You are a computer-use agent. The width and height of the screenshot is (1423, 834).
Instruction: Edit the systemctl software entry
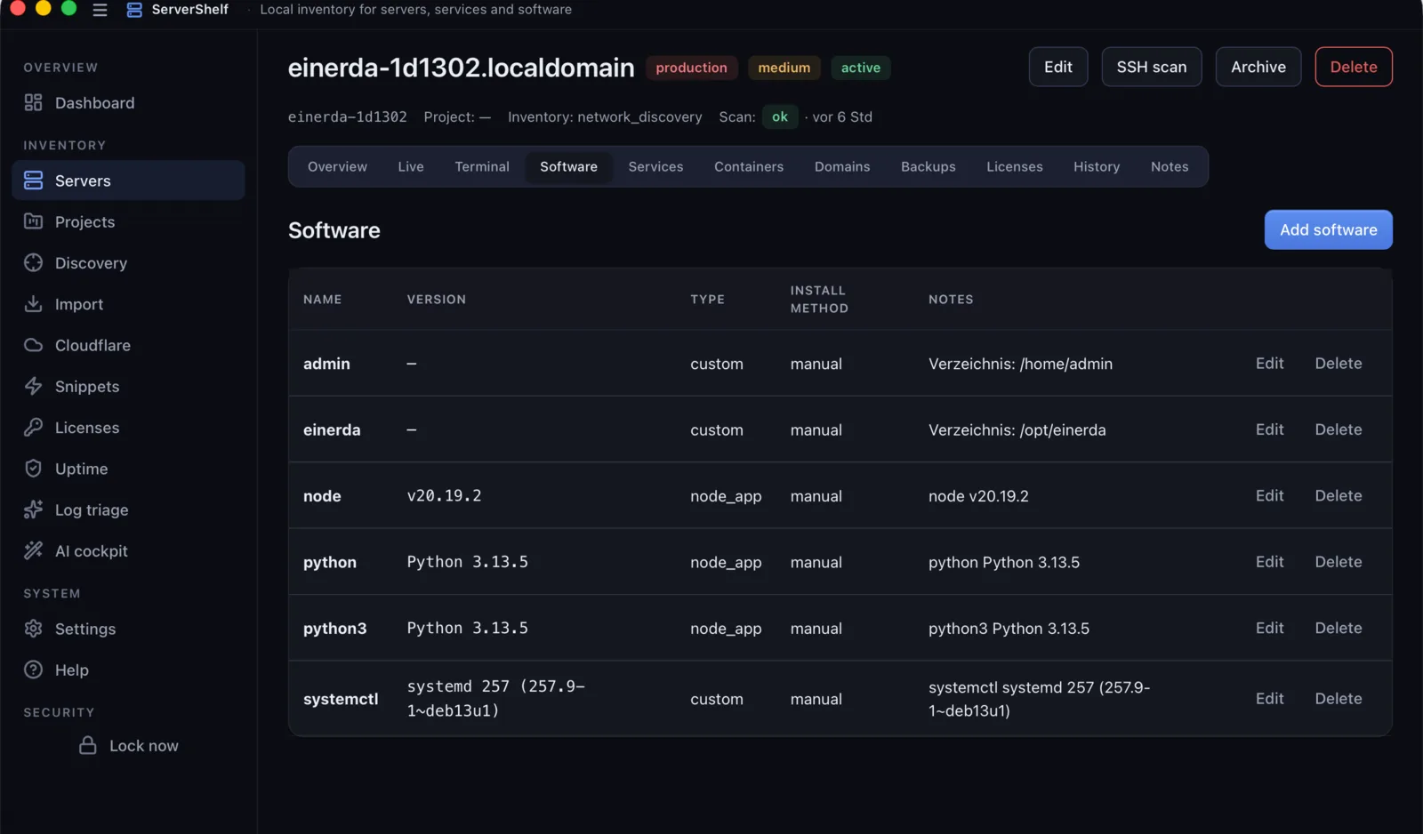[1269, 699]
